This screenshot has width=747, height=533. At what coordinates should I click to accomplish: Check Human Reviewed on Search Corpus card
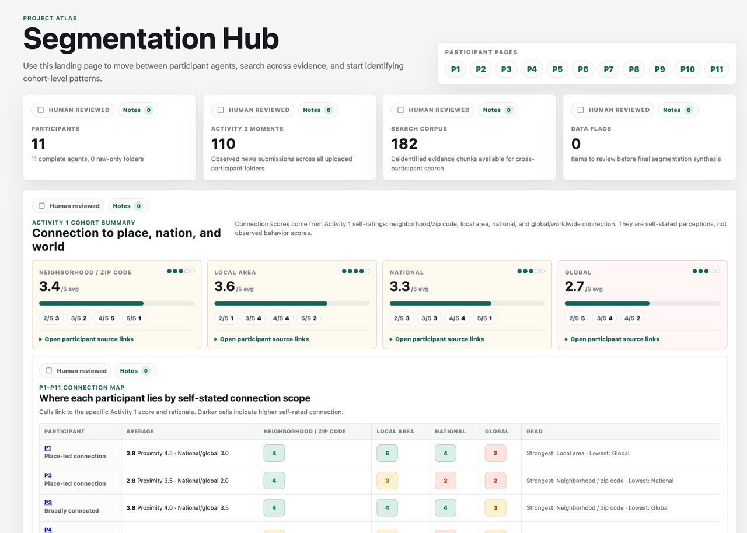click(400, 110)
